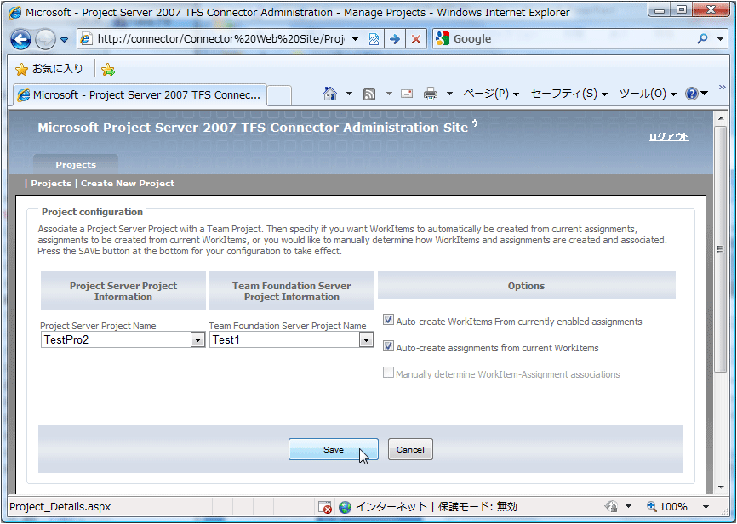The width and height of the screenshot is (737, 524).
Task: Expand the command bar overflow chevron
Action: pos(722,88)
